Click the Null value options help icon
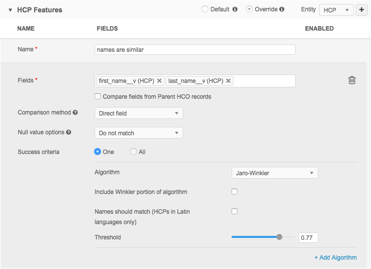 pos(68,132)
